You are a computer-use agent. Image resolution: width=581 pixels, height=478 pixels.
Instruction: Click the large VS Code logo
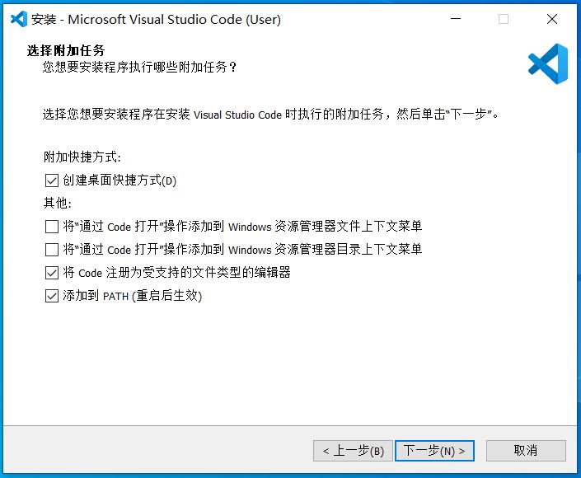click(x=548, y=63)
